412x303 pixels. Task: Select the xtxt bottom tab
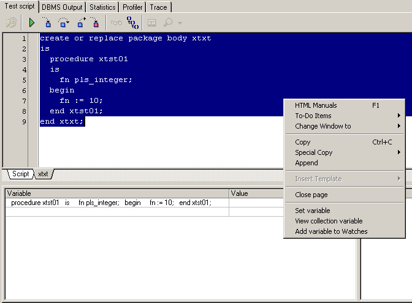coord(43,174)
